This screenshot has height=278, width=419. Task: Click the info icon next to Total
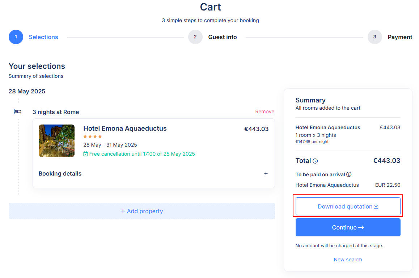pyautogui.click(x=315, y=161)
